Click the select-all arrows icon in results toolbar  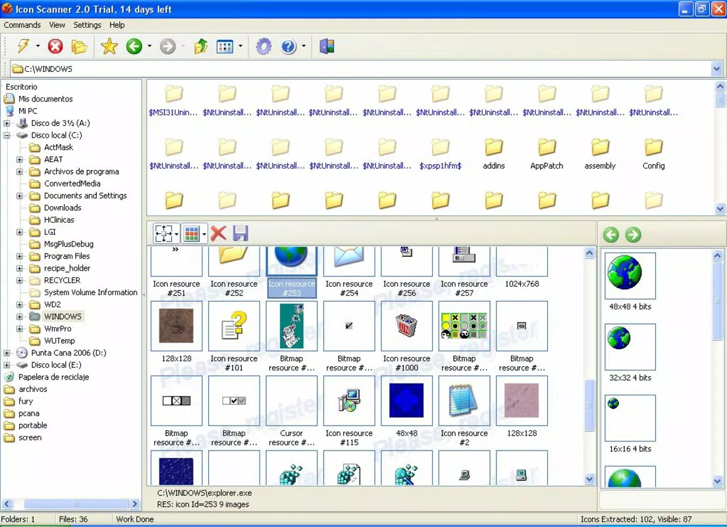pyautogui.click(x=164, y=233)
